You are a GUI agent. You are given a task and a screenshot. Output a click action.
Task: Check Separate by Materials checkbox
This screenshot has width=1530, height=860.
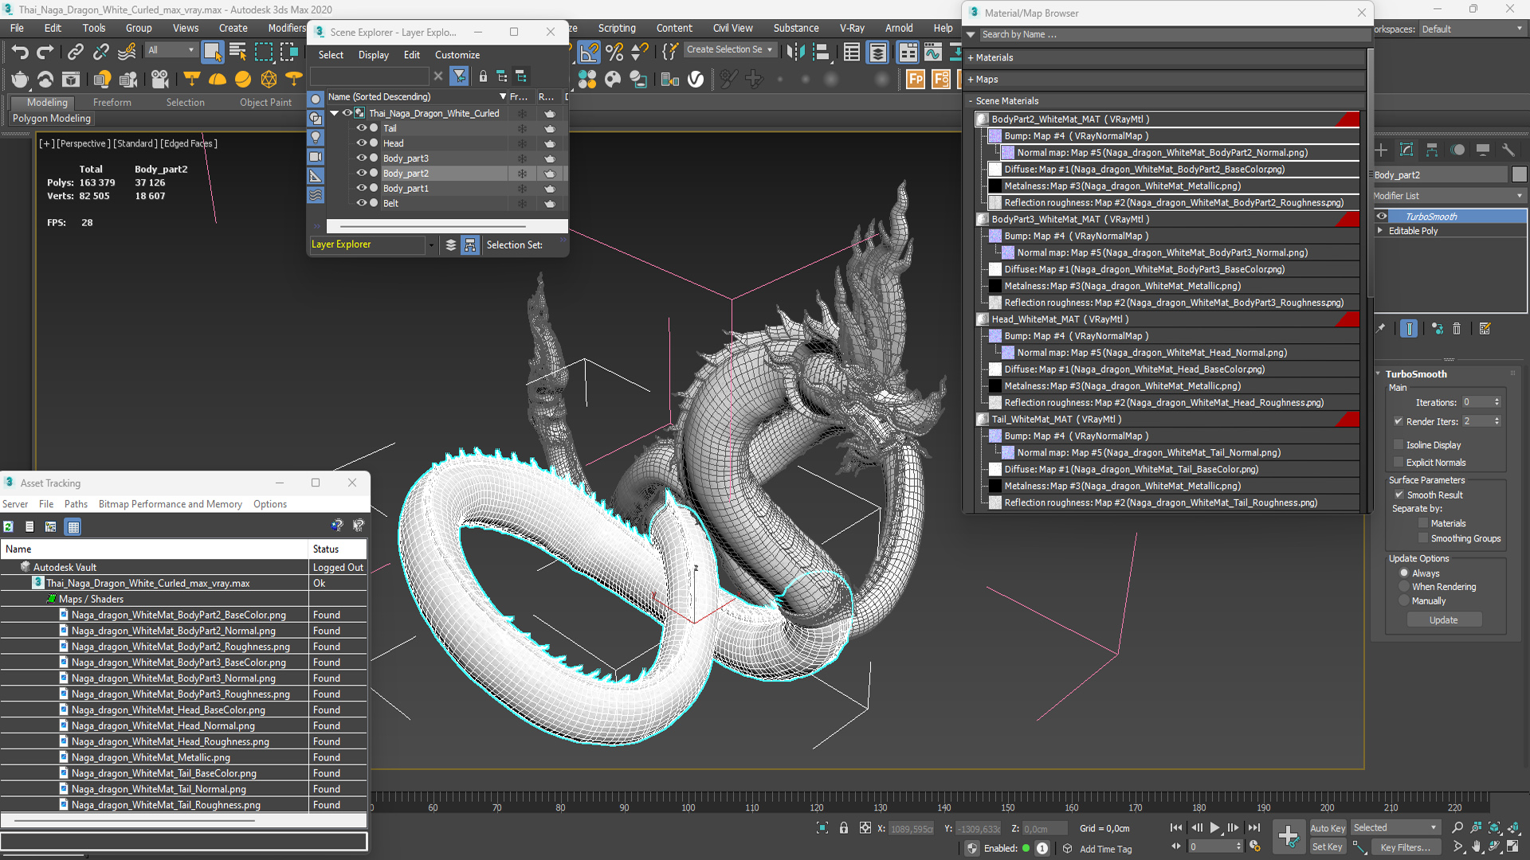point(1423,523)
